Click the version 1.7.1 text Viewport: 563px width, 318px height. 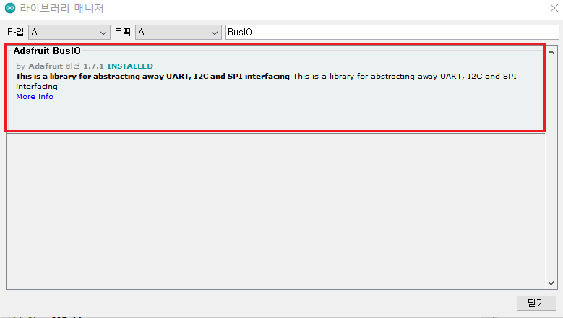pyautogui.click(x=93, y=66)
